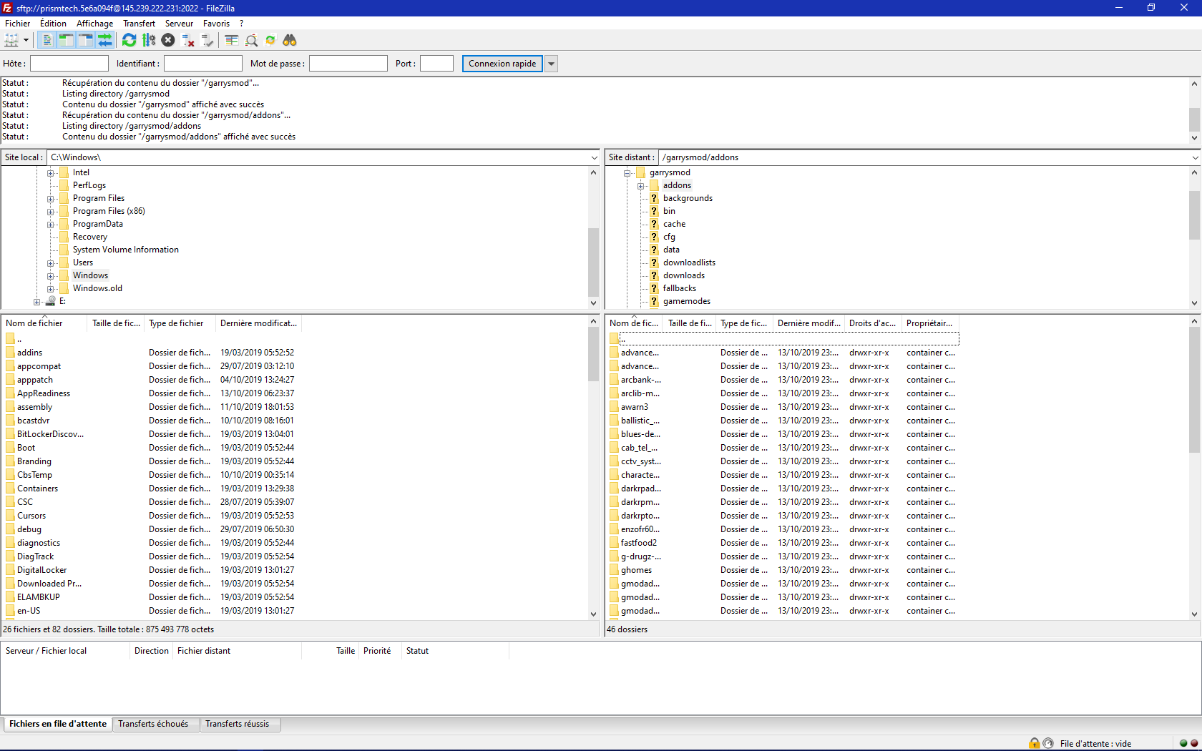The image size is (1202, 751).
Task: Click the Identifiant input field
Action: [x=203, y=64]
